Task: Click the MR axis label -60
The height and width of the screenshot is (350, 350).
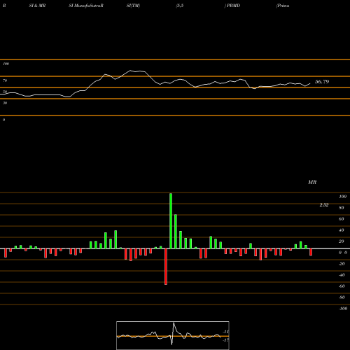Action: coord(342,286)
